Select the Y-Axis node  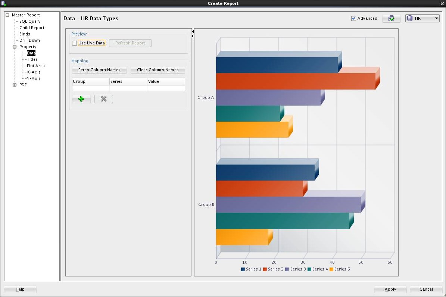(34, 78)
